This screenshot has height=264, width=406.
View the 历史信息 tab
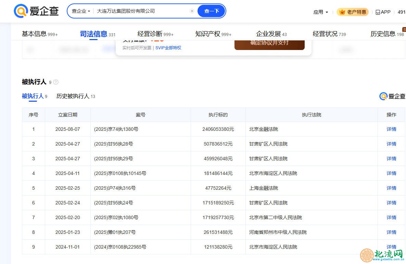tap(387, 34)
